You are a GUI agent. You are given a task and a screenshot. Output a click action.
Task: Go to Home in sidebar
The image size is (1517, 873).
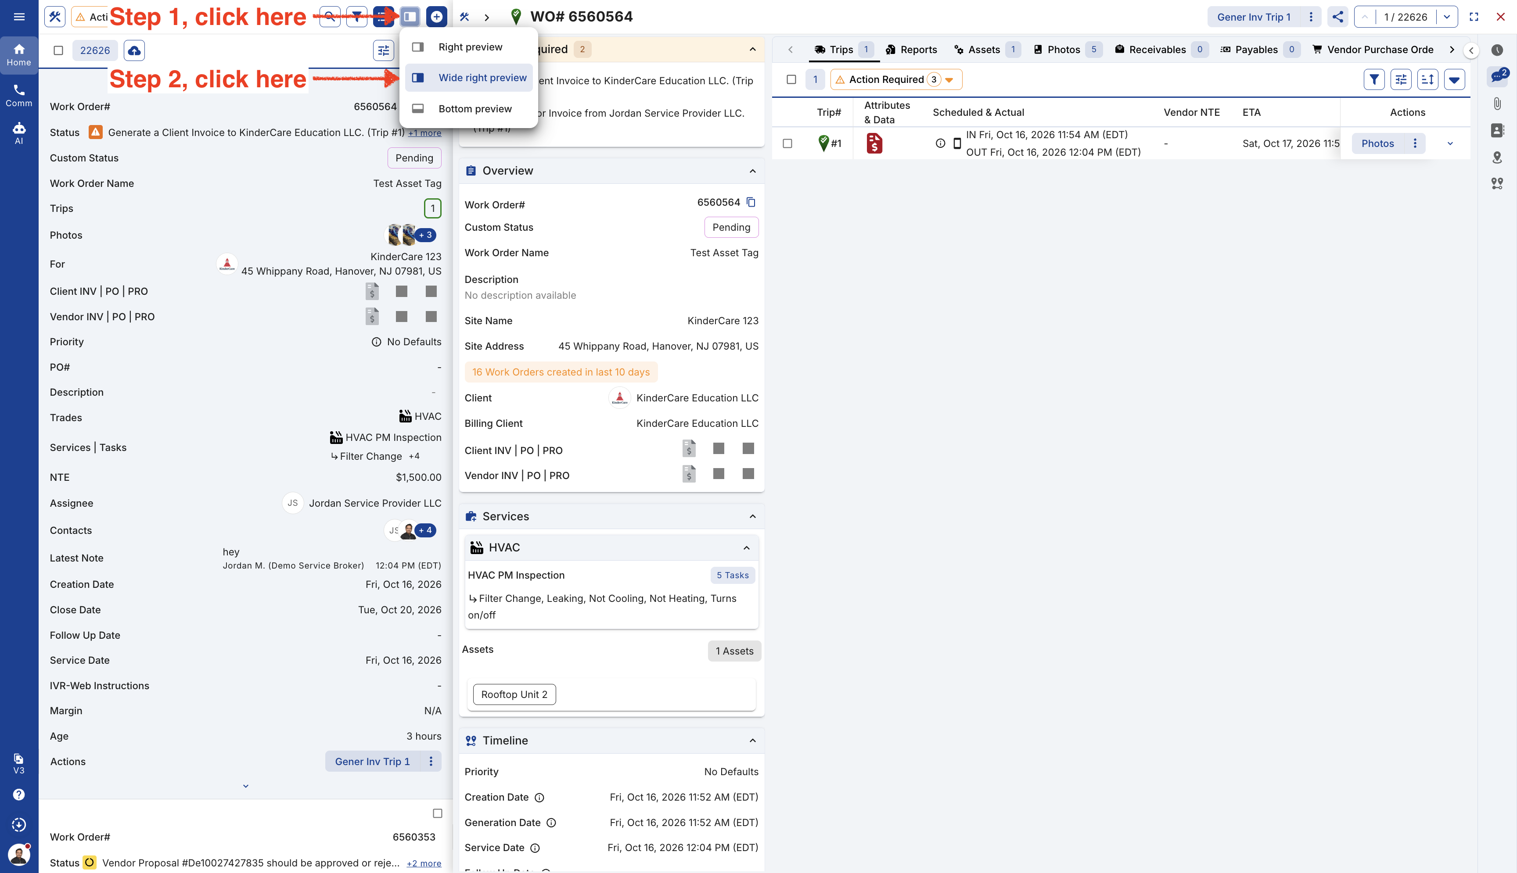coord(19,54)
